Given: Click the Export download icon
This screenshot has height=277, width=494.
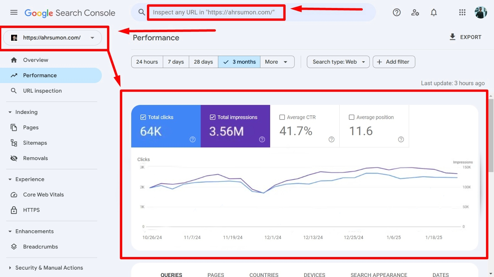Looking at the screenshot, I should [x=453, y=37].
